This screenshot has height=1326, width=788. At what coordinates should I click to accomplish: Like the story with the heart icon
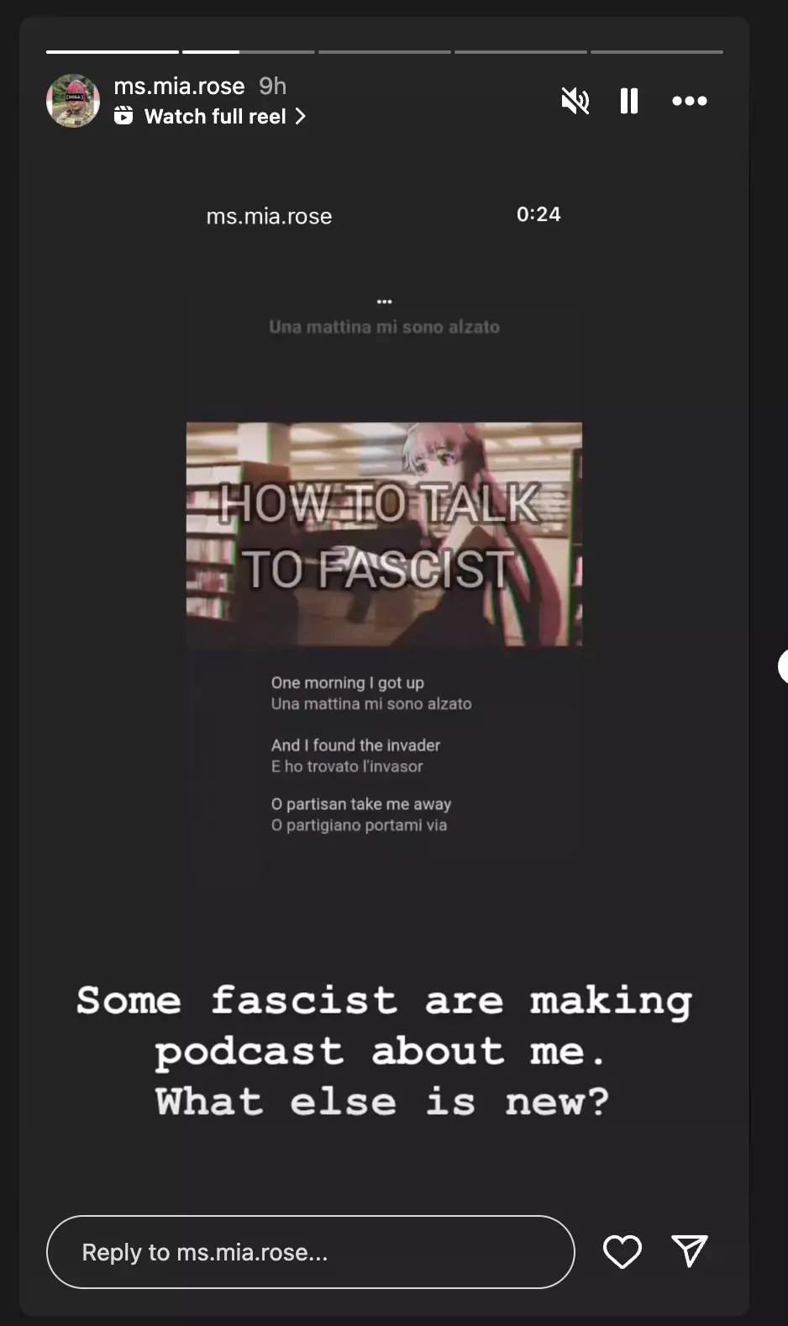coord(623,1252)
